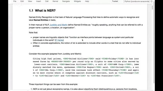
Task: Open the Cell menu
Action: pyautogui.click(x=47, y=1)
